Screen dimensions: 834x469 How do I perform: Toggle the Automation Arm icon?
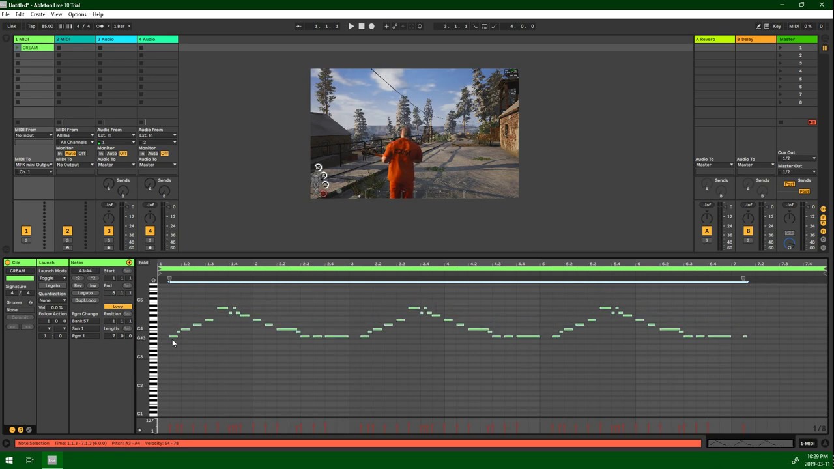[395, 26]
